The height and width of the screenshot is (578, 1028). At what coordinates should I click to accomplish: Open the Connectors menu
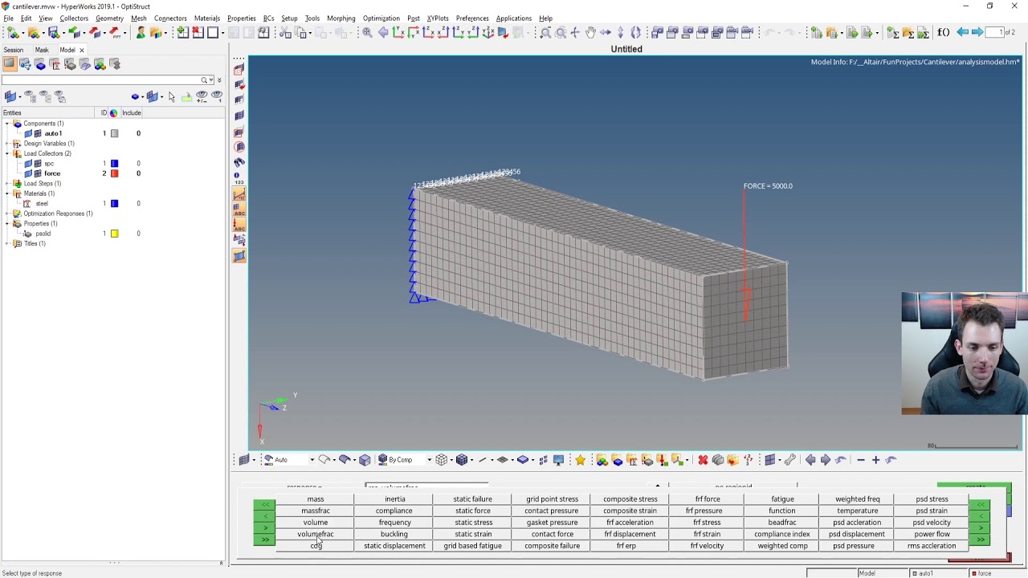point(170,18)
